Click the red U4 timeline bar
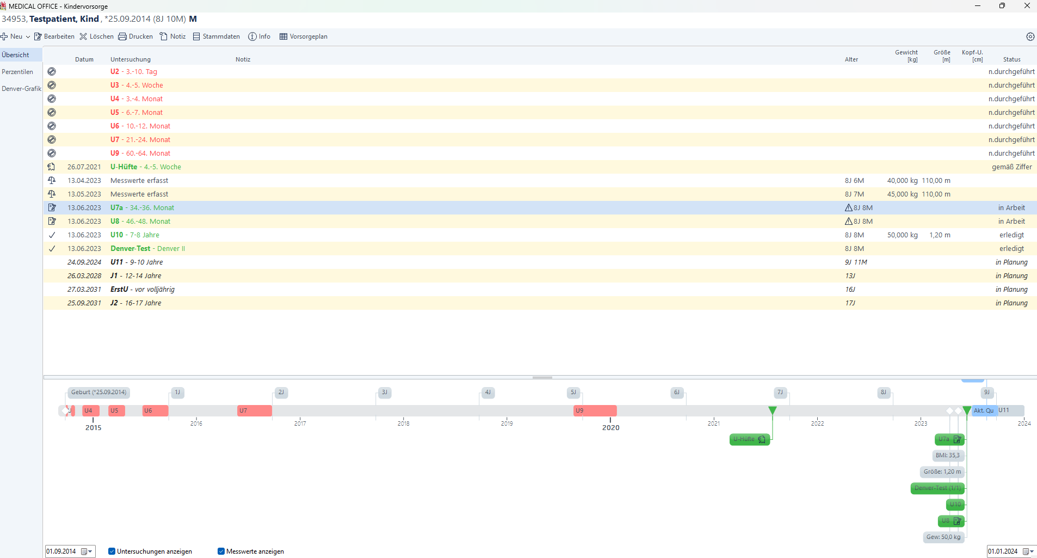Viewport: 1037px width, 558px height. 91,410
